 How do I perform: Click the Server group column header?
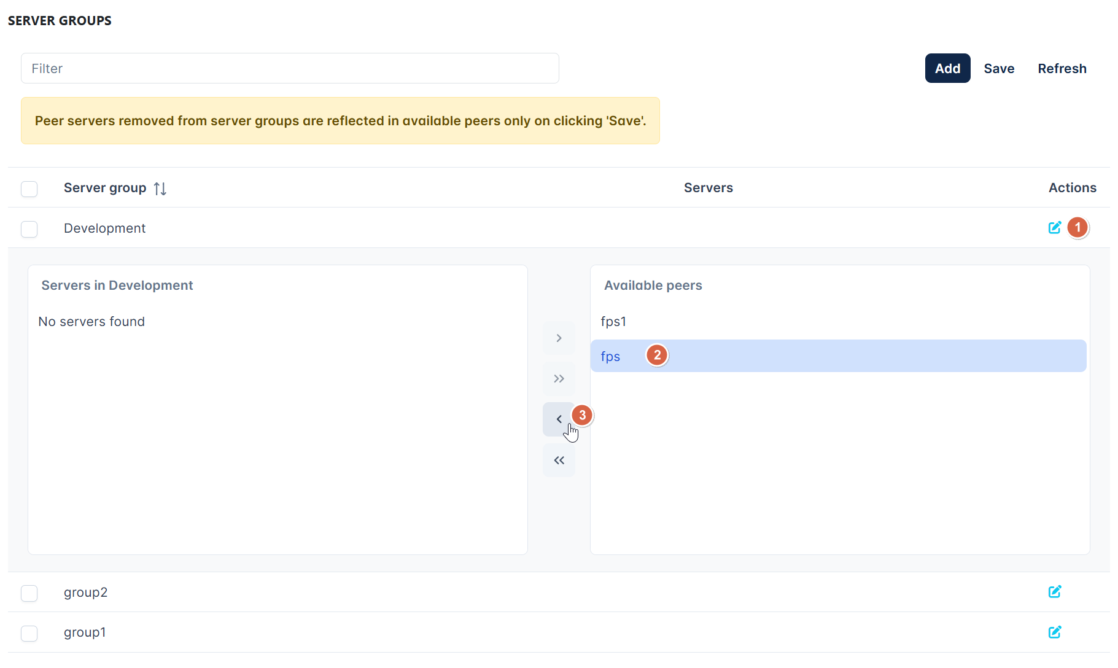[x=105, y=188]
